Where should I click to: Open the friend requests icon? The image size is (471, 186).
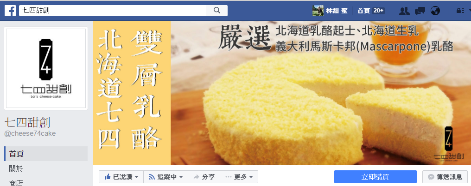point(404,11)
